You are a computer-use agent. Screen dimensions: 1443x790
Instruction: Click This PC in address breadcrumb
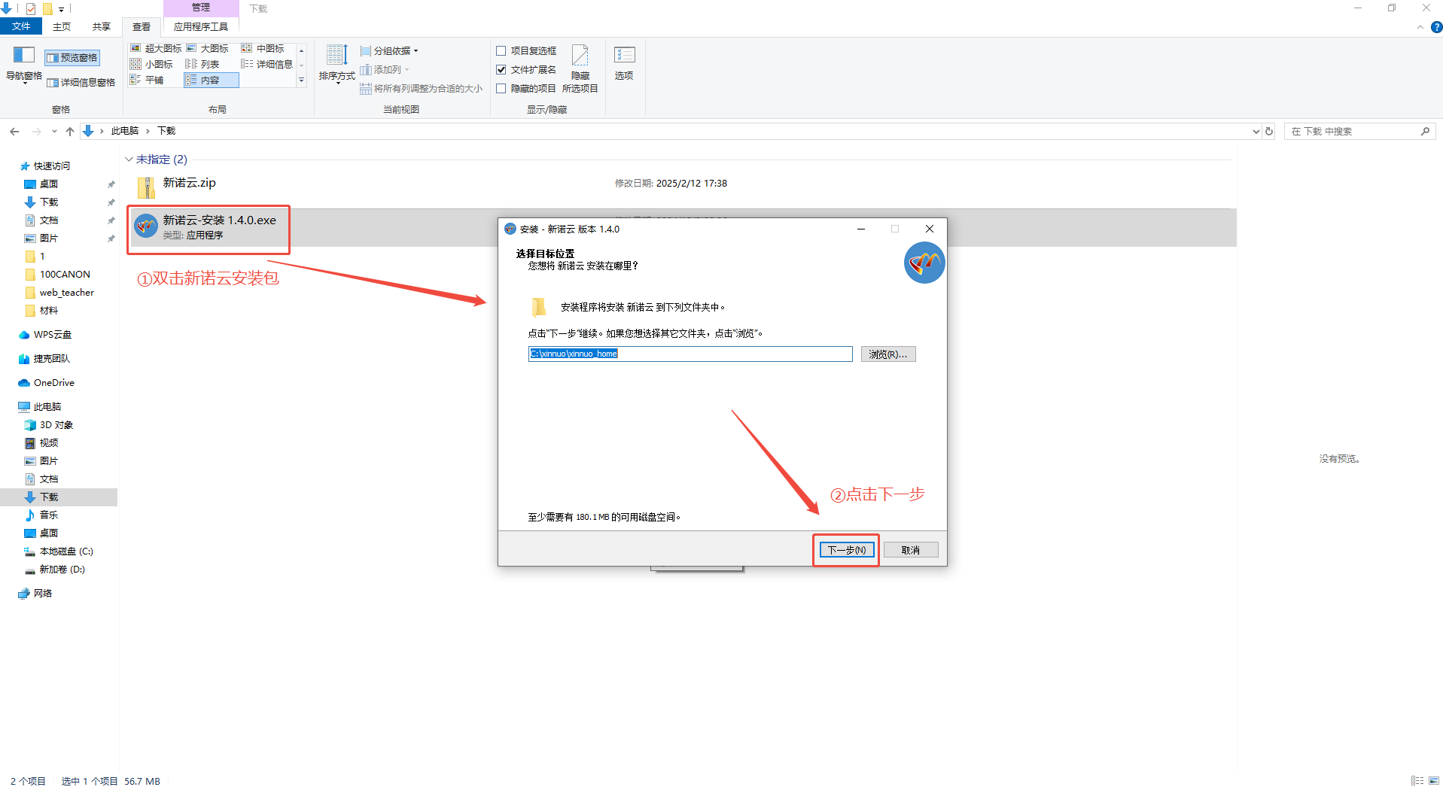(x=125, y=131)
